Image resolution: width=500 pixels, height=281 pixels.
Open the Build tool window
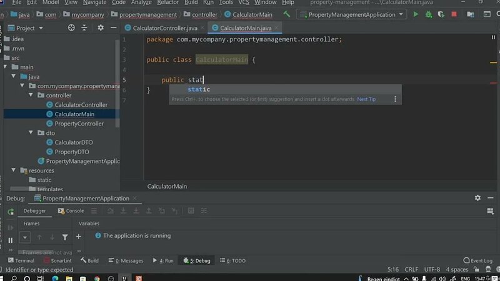pos(89,260)
